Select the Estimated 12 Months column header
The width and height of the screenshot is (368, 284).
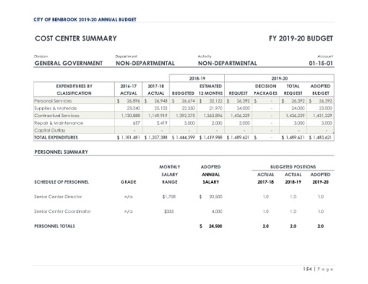pyautogui.click(x=211, y=90)
